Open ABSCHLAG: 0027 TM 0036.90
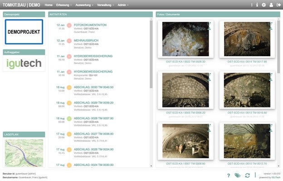 click(x=93, y=134)
